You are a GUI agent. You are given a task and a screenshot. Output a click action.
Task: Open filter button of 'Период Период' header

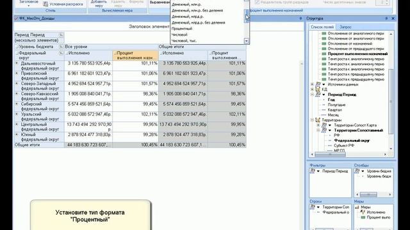(x=61, y=35)
